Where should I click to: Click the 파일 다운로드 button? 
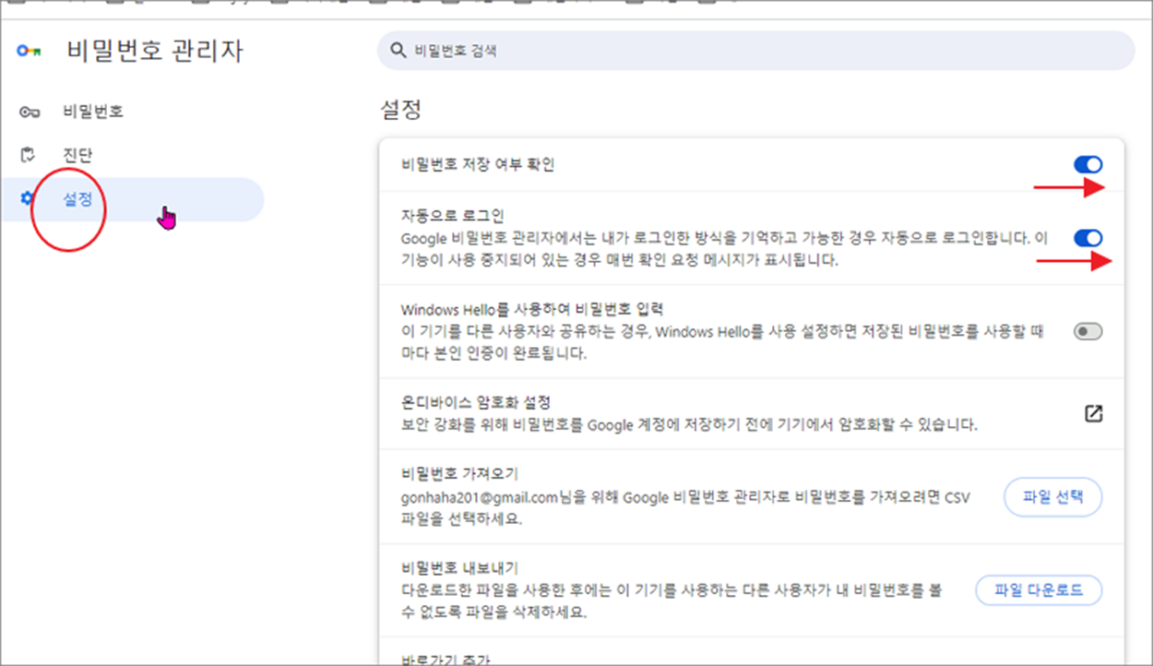(x=1039, y=590)
